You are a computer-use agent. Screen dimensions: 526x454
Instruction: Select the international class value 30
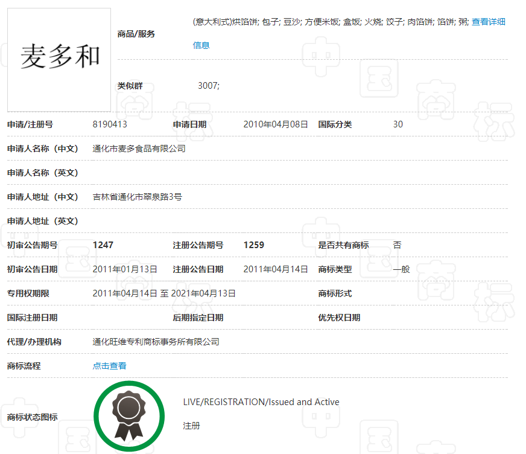coord(398,124)
